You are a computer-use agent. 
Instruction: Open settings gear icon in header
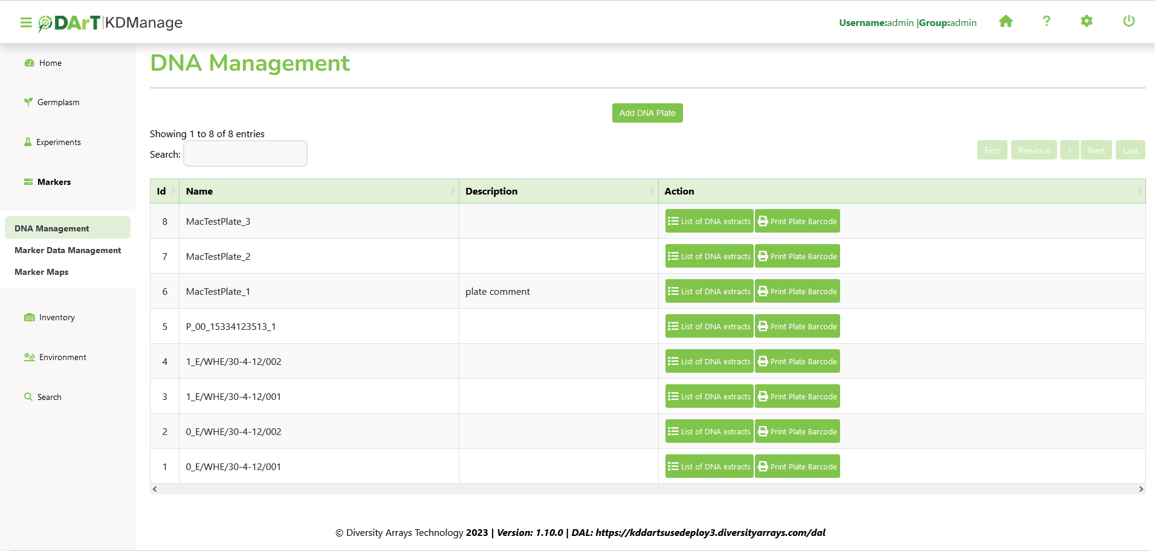pyautogui.click(x=1087, y=22)
